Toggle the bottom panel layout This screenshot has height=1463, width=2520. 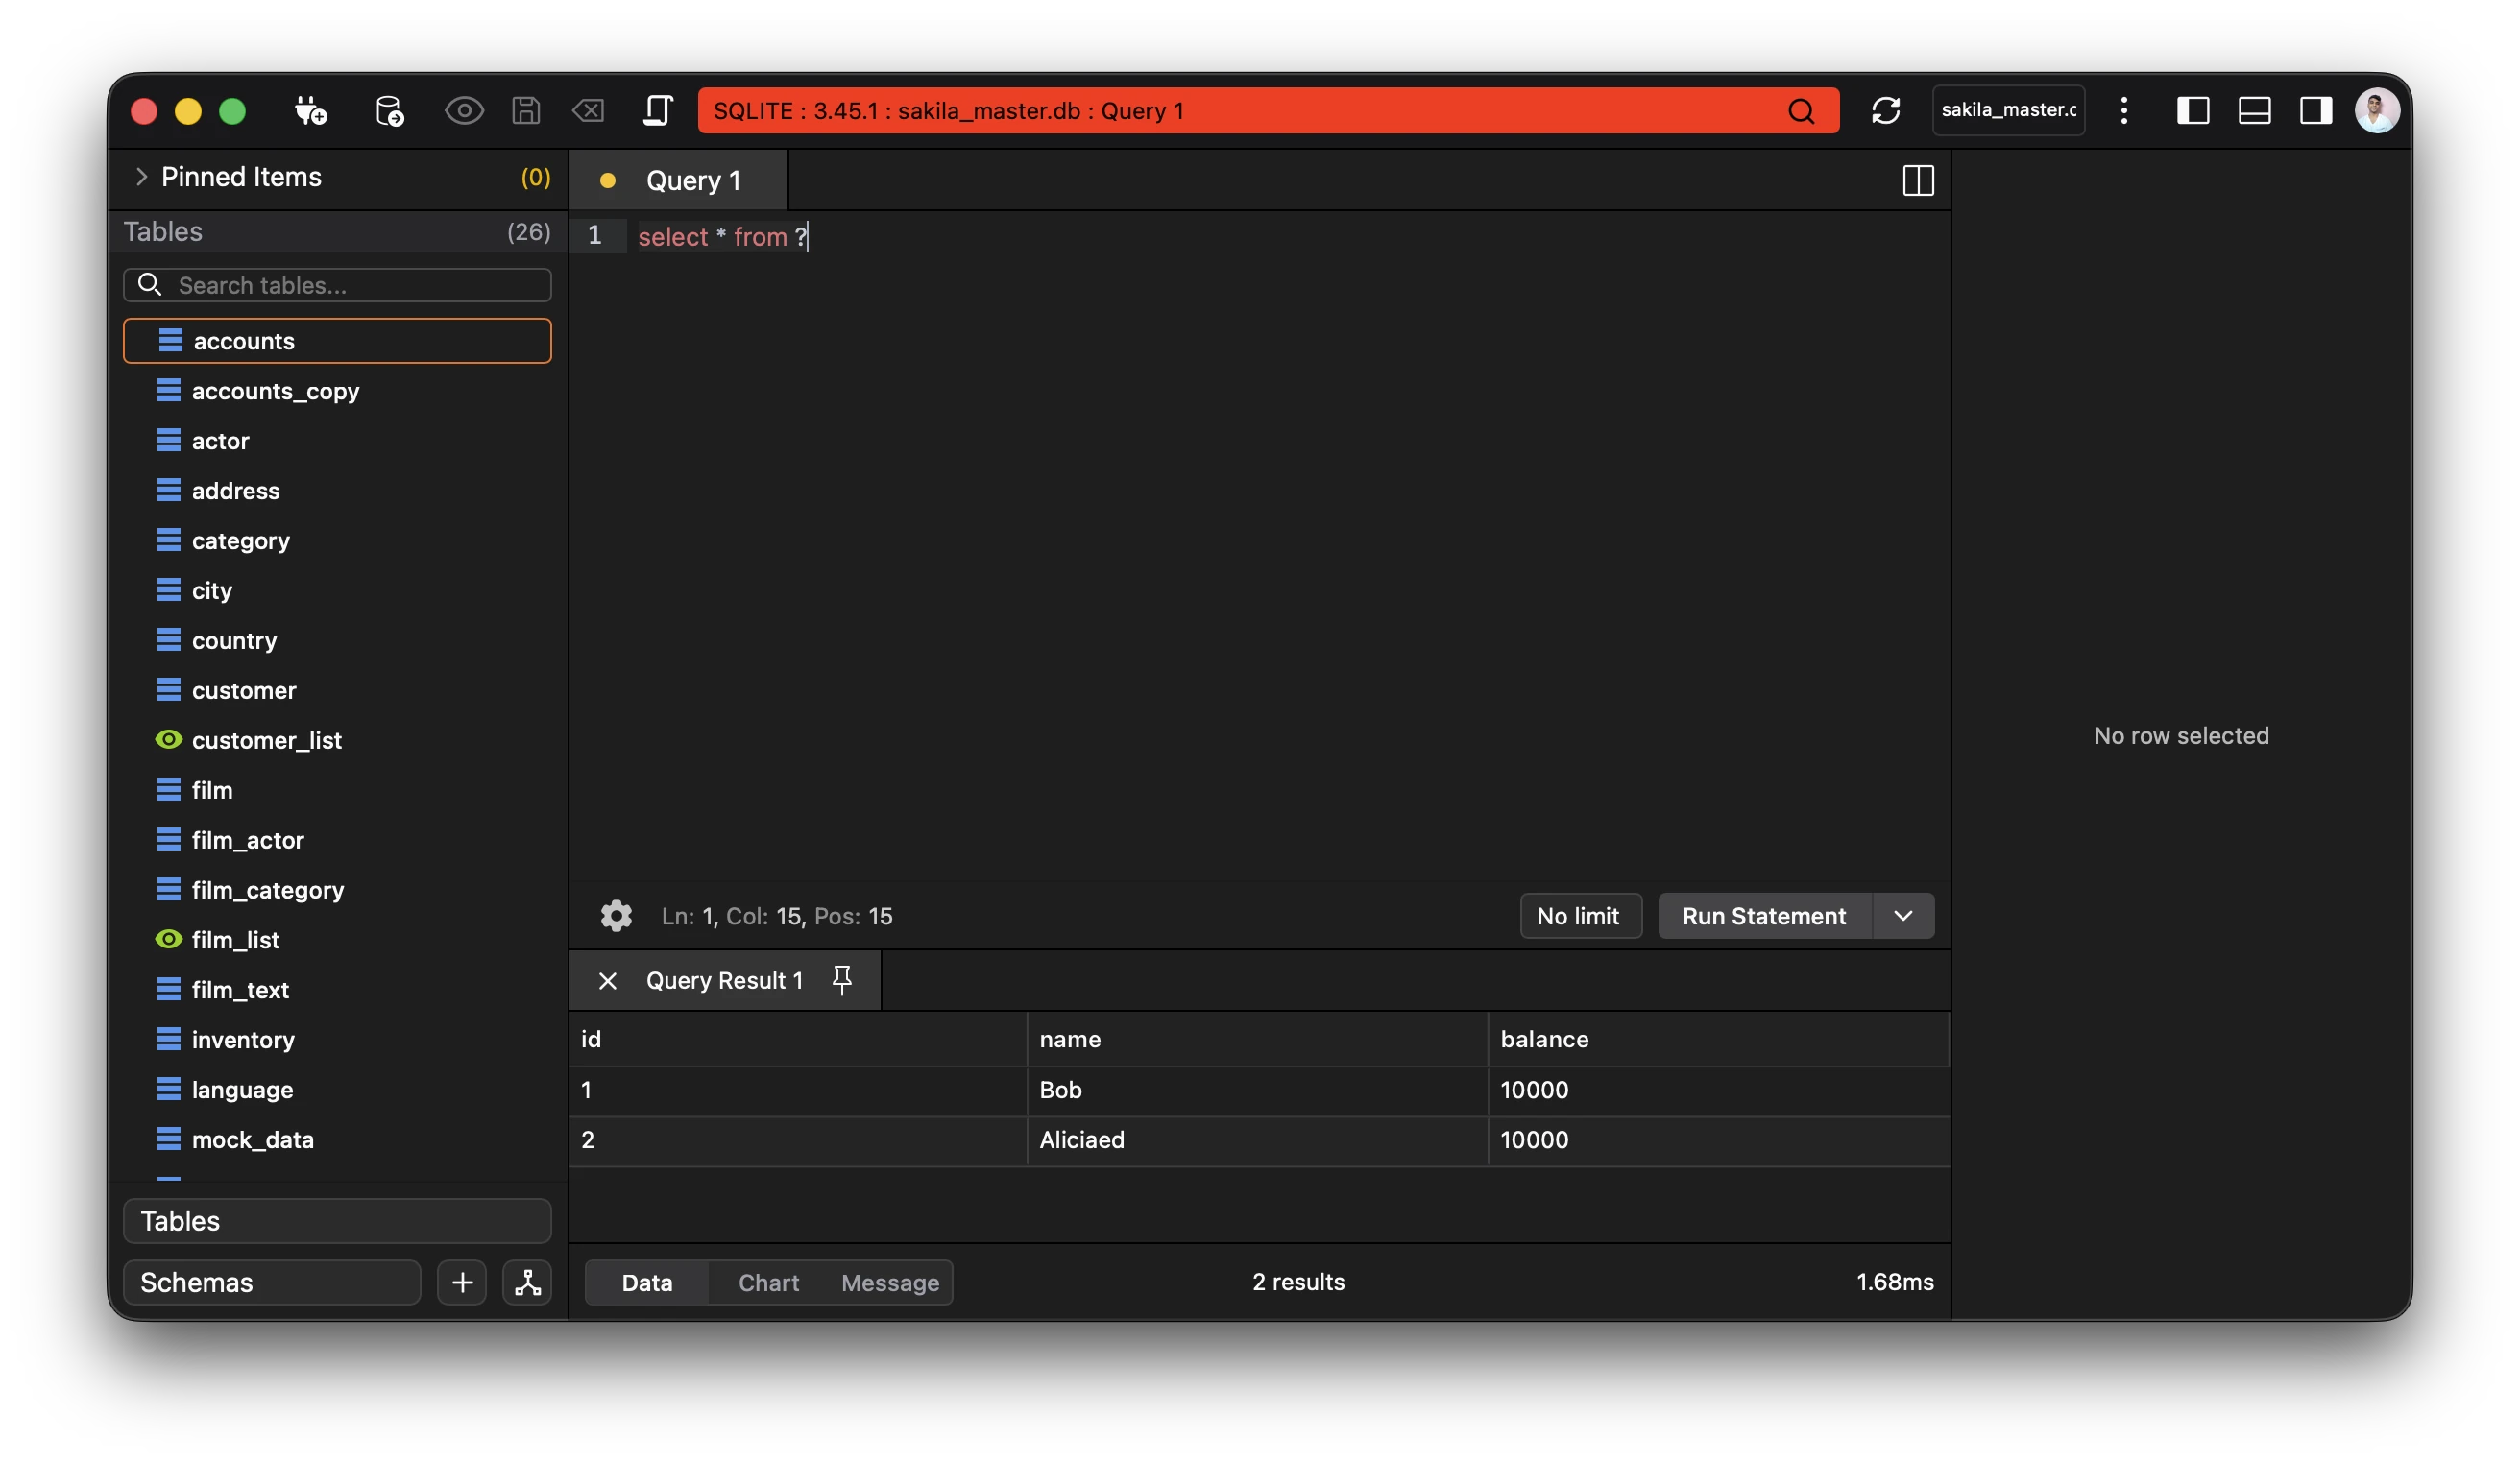point(2254,111)
